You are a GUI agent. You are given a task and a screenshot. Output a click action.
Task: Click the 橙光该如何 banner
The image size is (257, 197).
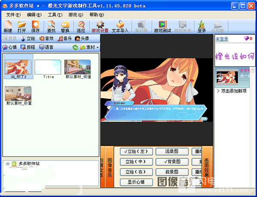pos(235,57)
